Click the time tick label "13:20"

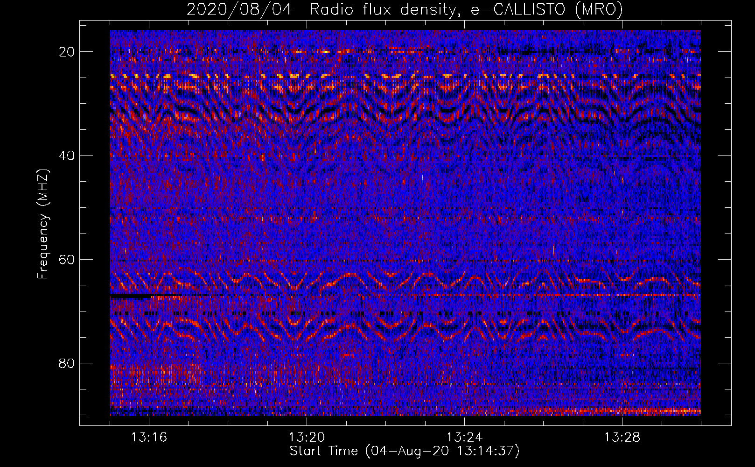307,438
